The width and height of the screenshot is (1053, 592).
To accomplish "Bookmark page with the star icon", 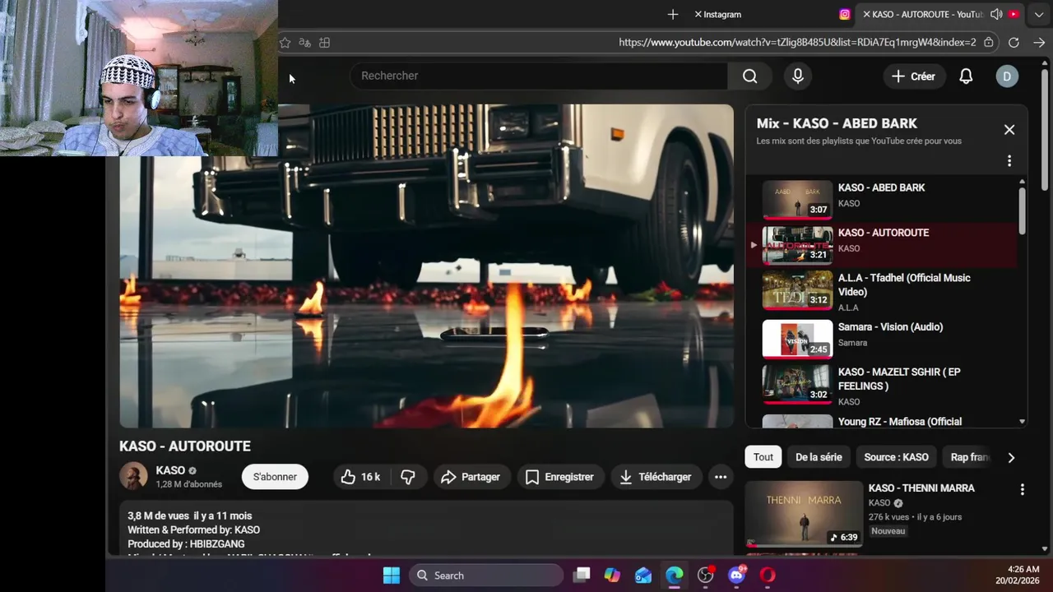I will [285, 43].
